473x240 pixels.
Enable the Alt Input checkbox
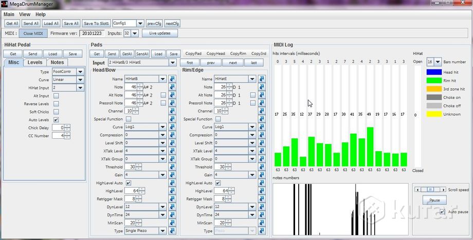[x=56, y=96]
